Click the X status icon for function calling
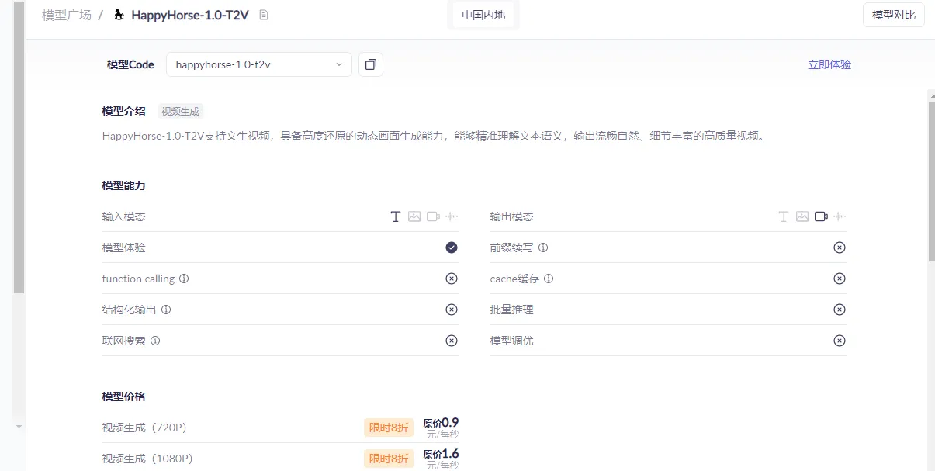Screen dimensions: 935x471 point(452,279)
